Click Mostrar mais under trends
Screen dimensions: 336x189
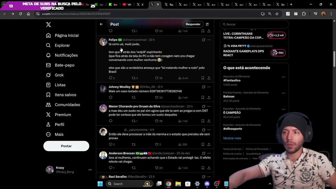(232, 138)
